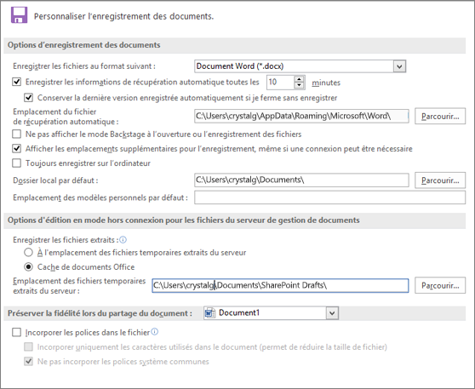The image size is (475, 389).
Task: Click the Word document icon beside Document1
Action: pos(209,313)
